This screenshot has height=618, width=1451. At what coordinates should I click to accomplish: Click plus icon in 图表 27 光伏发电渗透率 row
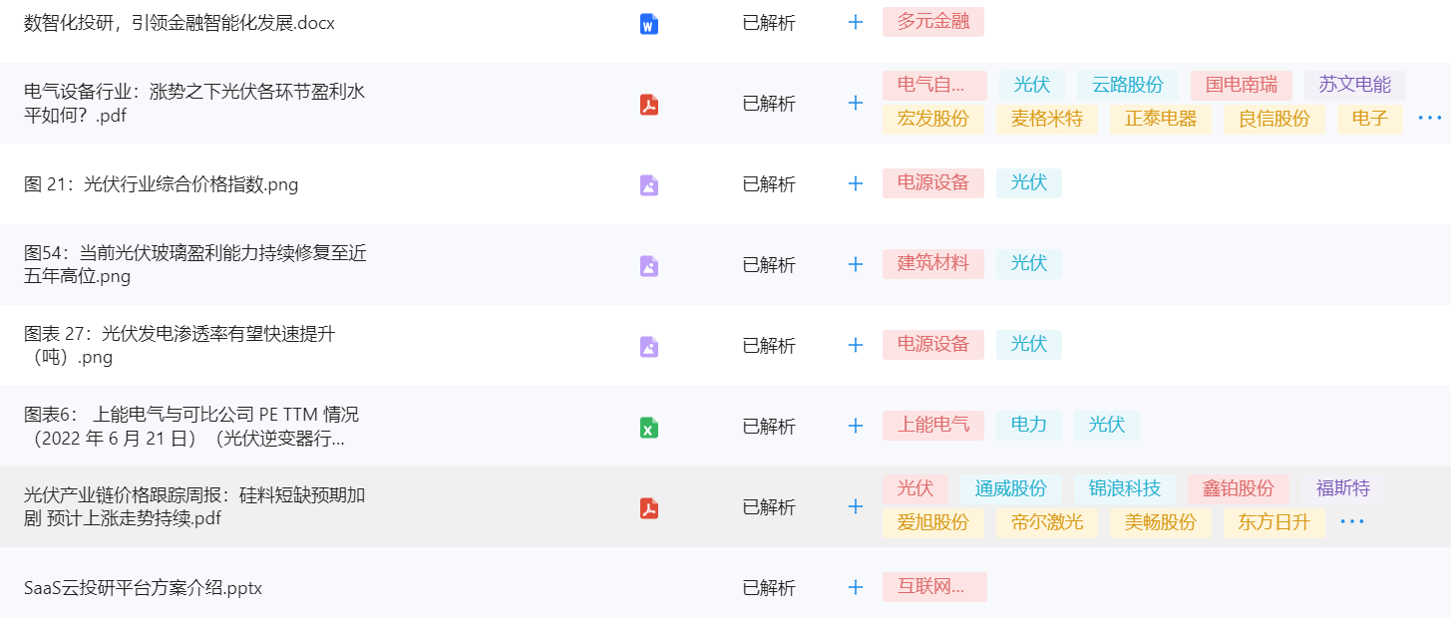(855, 345)
